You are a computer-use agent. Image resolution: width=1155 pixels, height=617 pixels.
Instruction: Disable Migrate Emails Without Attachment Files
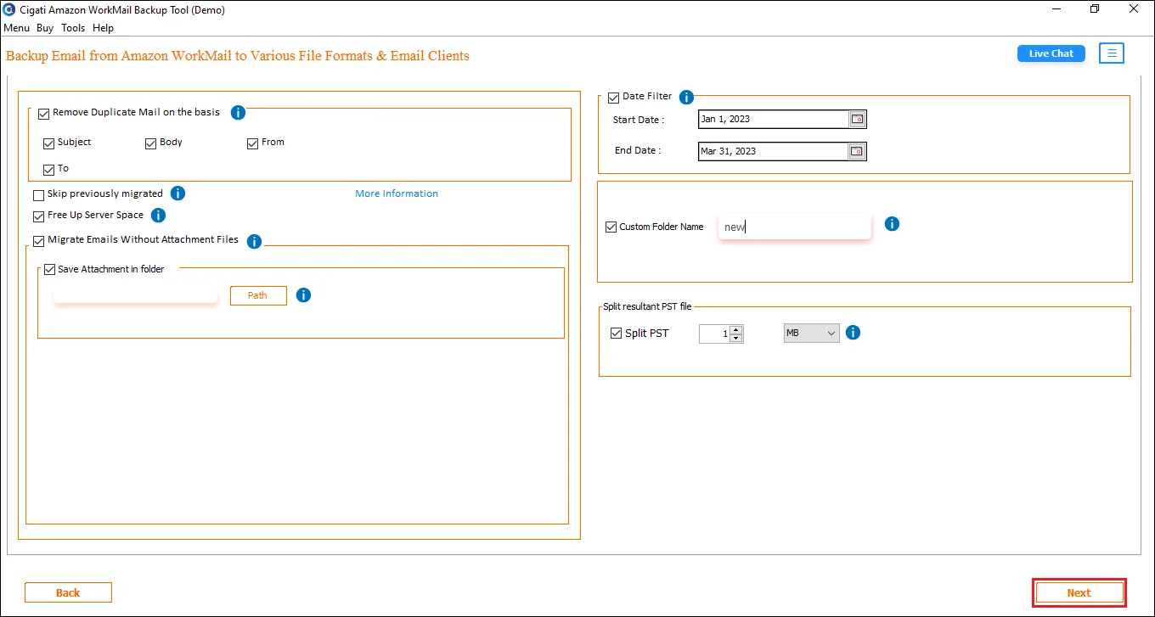pyautogui.click(x=39, y=241)
